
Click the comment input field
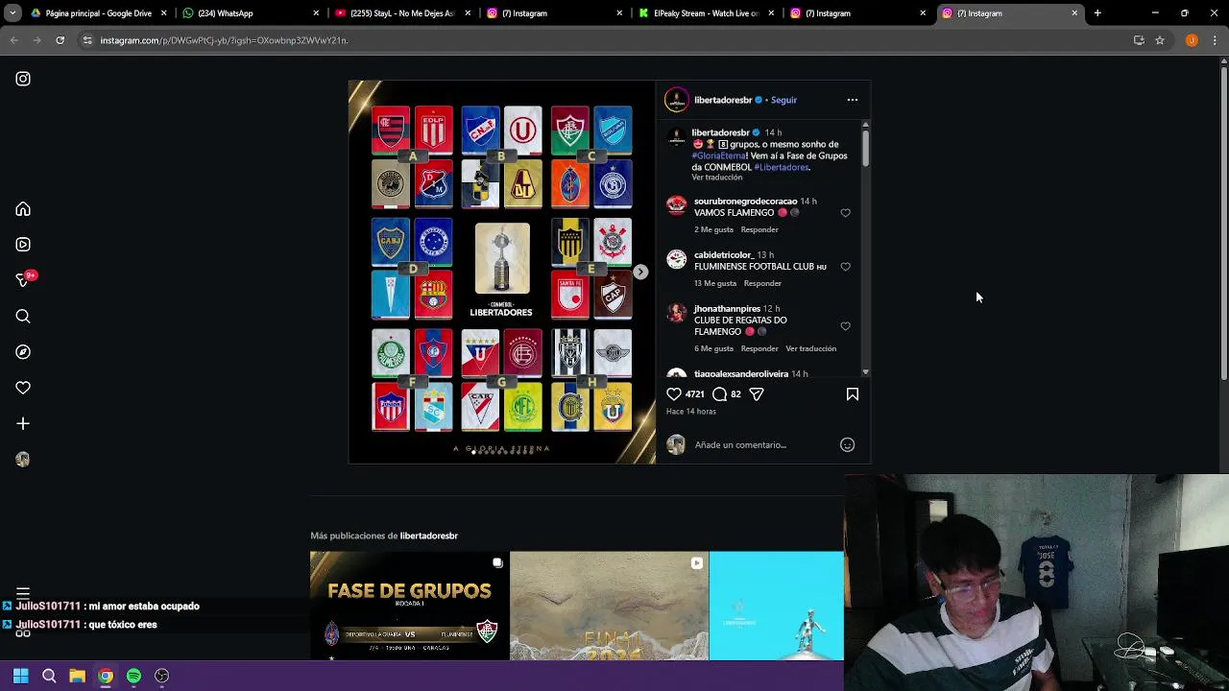click(x=763, y=444)
